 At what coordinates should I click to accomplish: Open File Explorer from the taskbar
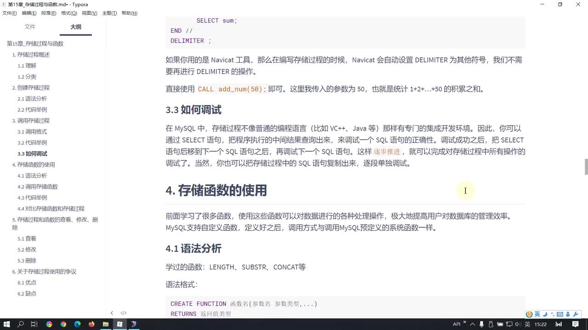[x=105, y=324]
